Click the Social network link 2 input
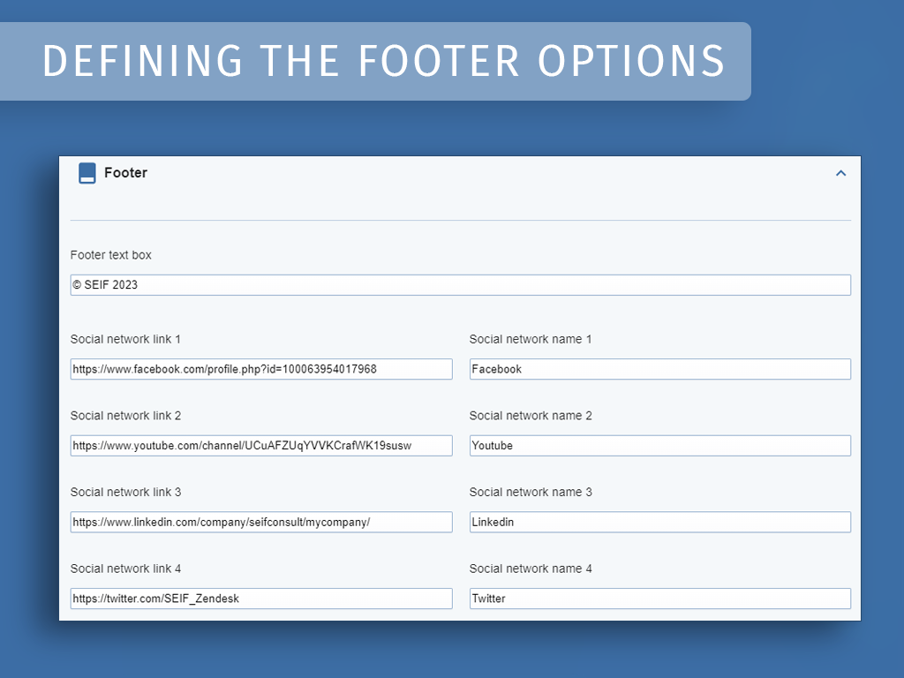This screenshot has width=904, height=678. click(261, 445)
